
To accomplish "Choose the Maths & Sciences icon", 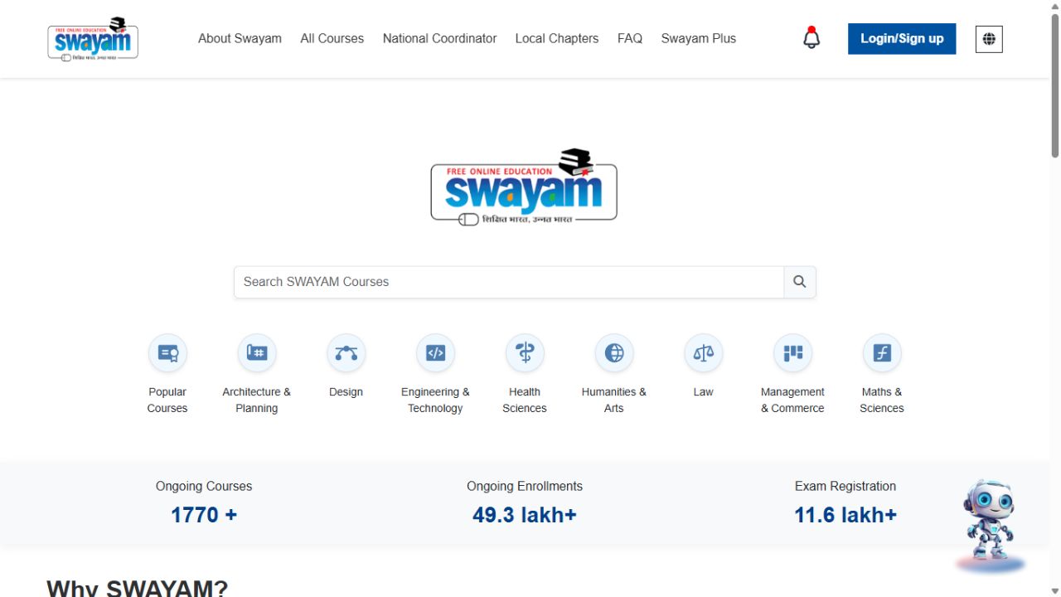I will pyautogui.click(x=882, y=353).
